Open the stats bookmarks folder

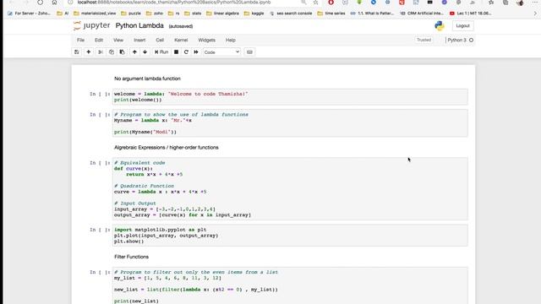(193, 14)
